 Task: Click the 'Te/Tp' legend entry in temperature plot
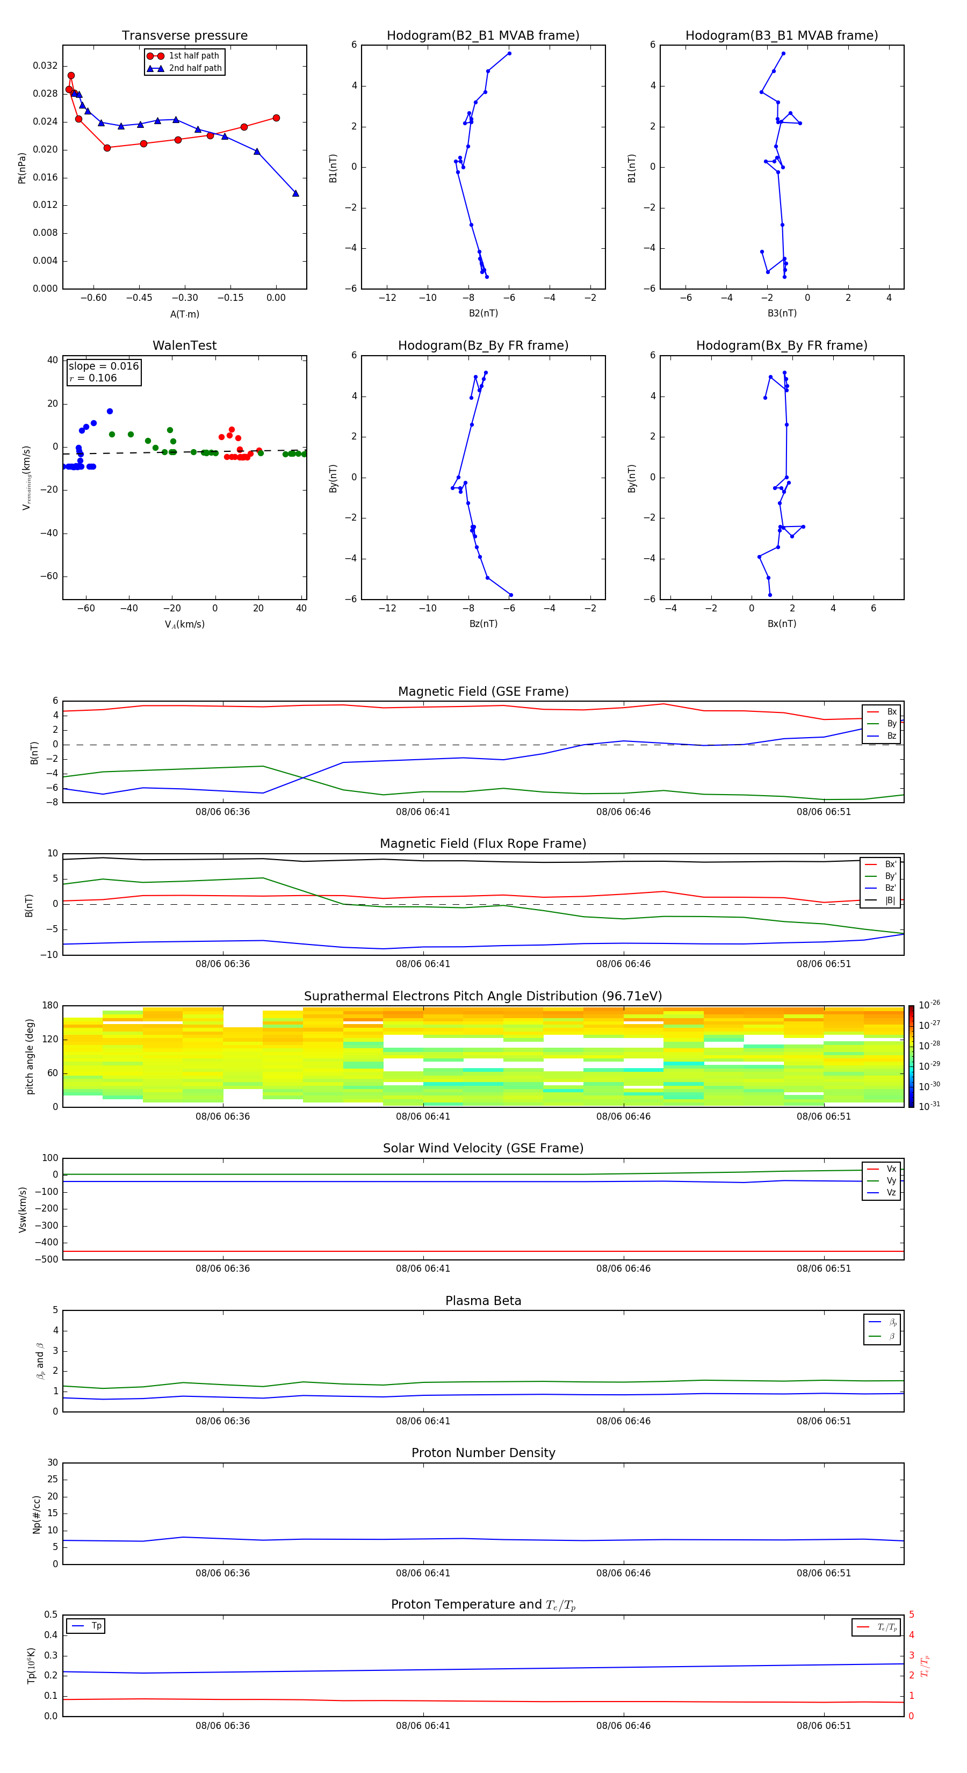[876, 1627]
